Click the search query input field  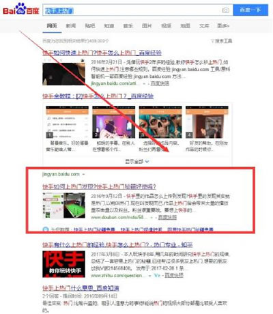coord(137,10)
